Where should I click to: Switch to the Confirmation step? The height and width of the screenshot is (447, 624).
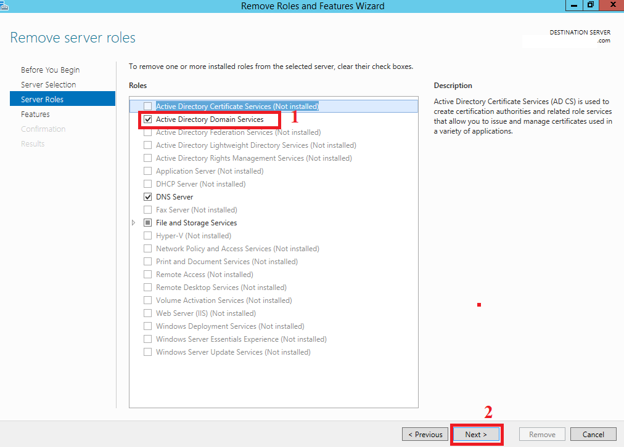pos(43,129)
